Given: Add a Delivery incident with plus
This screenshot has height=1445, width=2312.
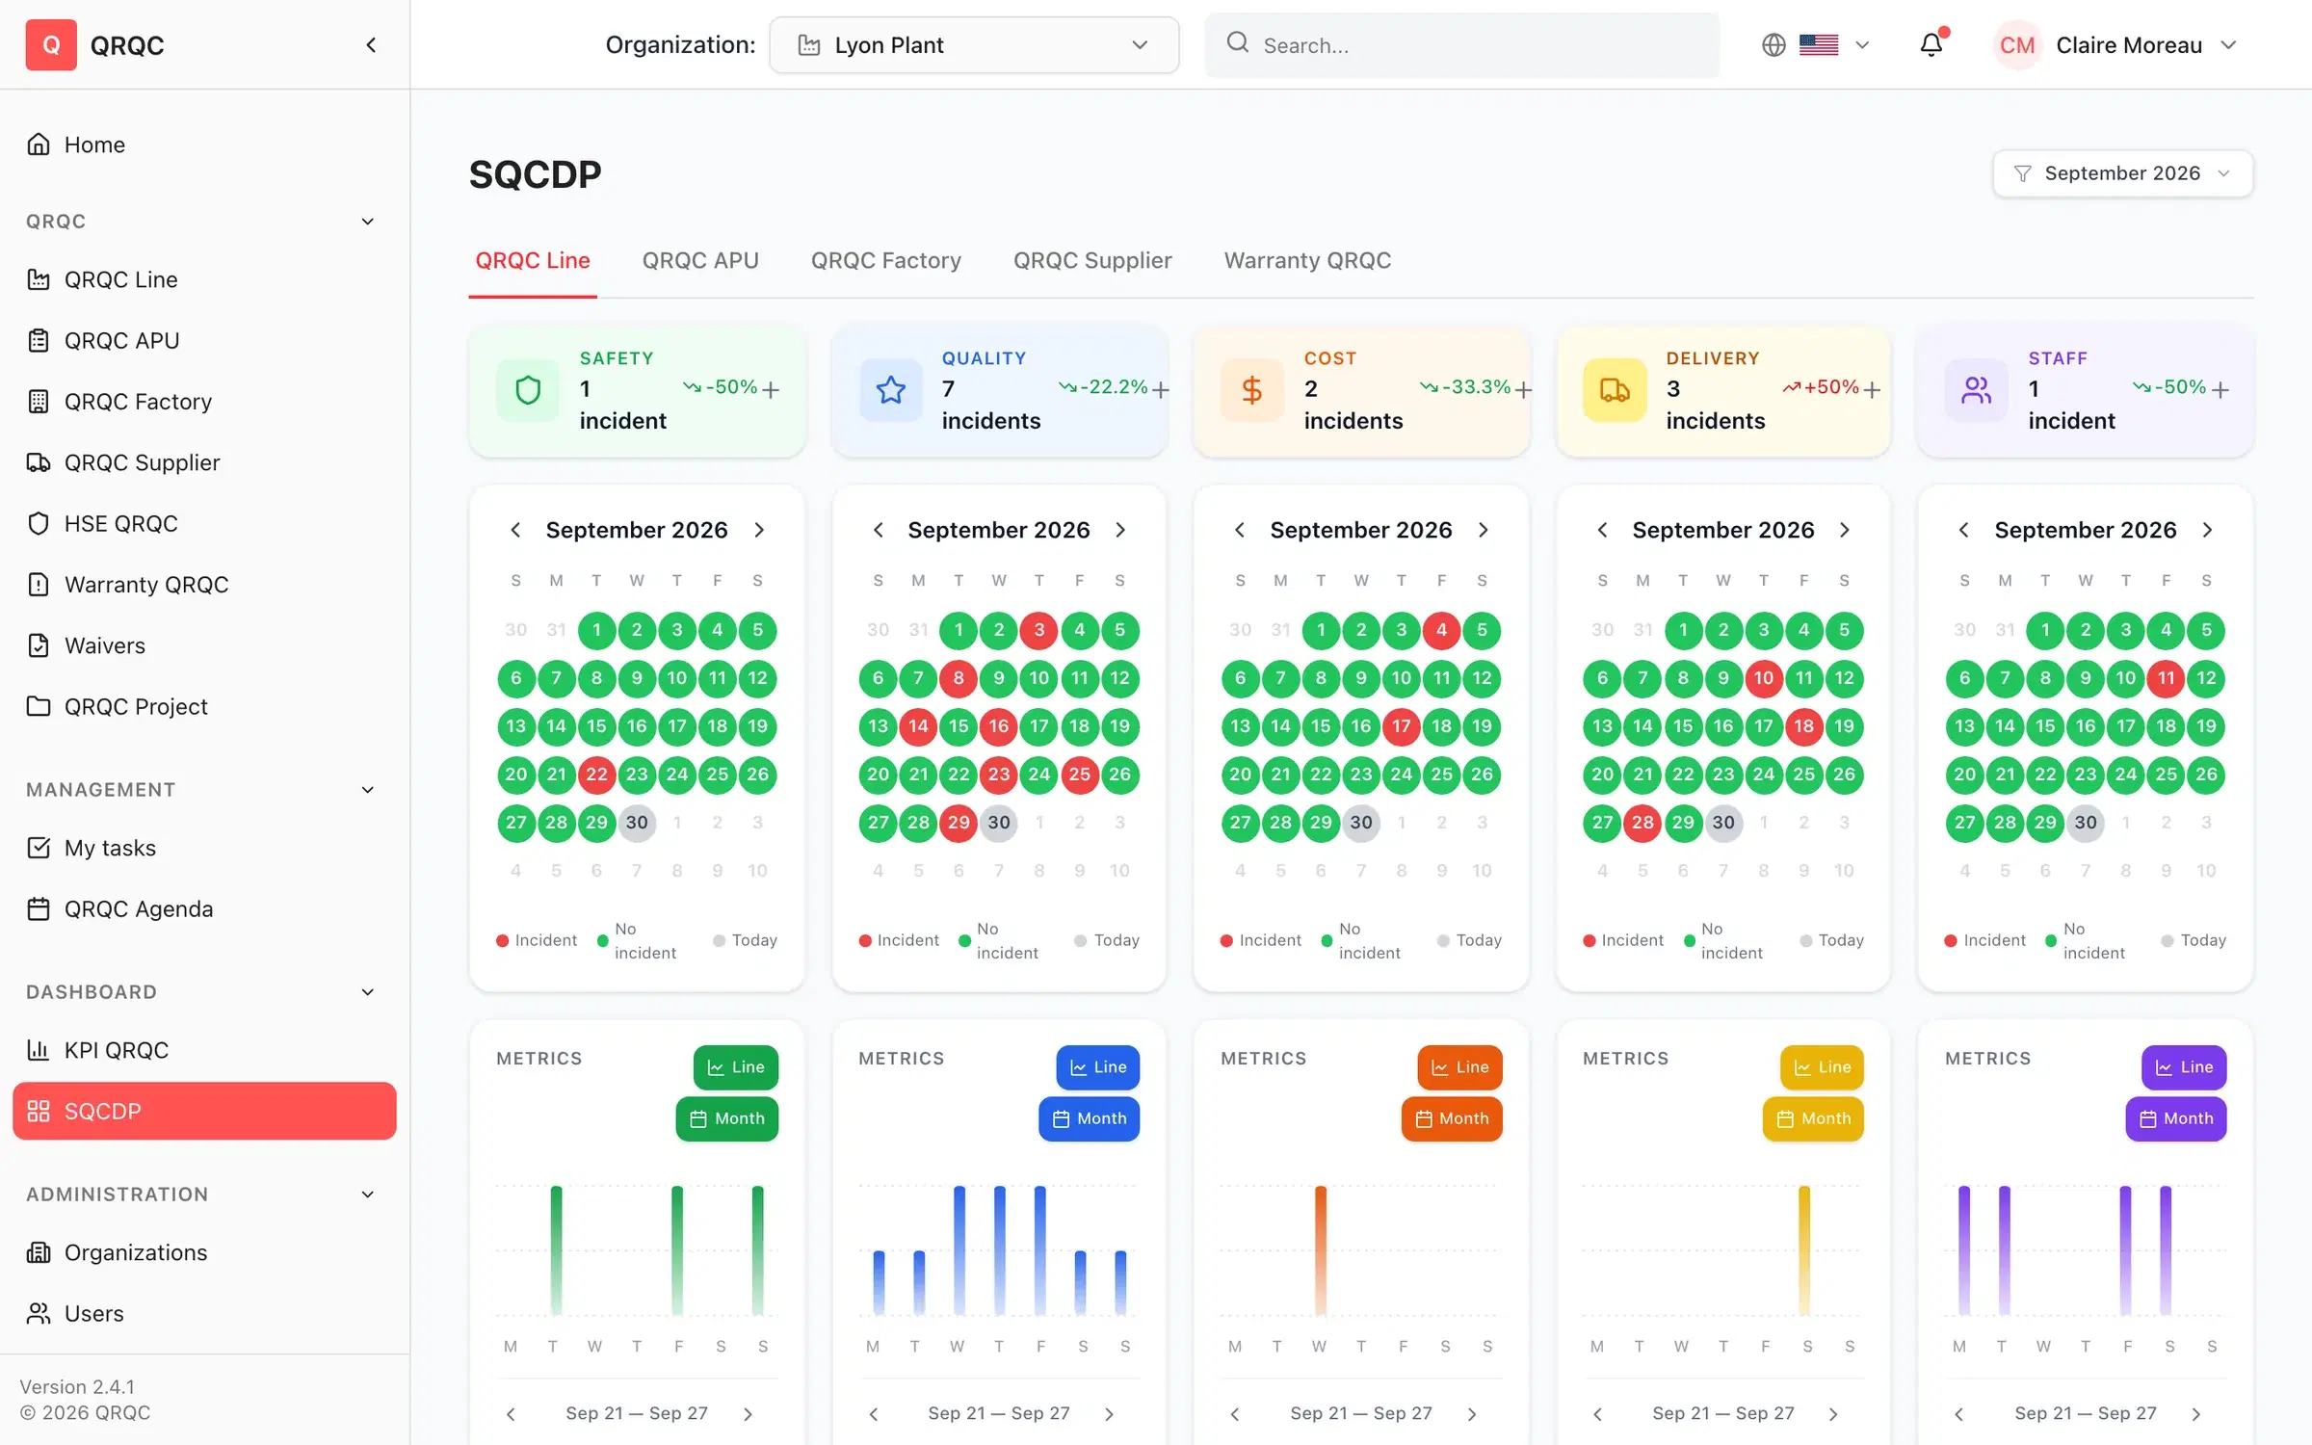Looking at the screenshot, I should coord(1872,389).
